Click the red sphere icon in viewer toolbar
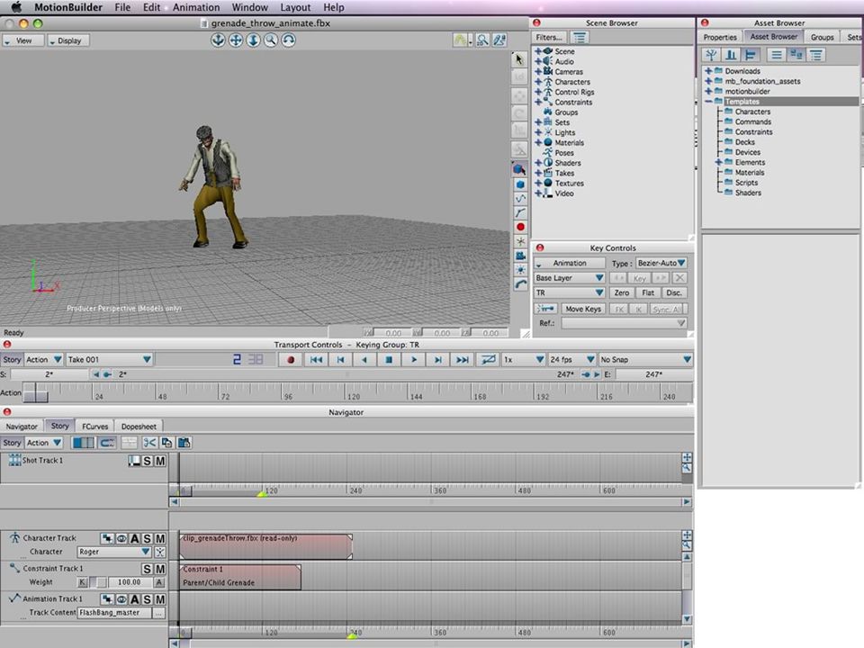Image resolution: width=864 pixels, height=648 pixels. click(520, 227)
